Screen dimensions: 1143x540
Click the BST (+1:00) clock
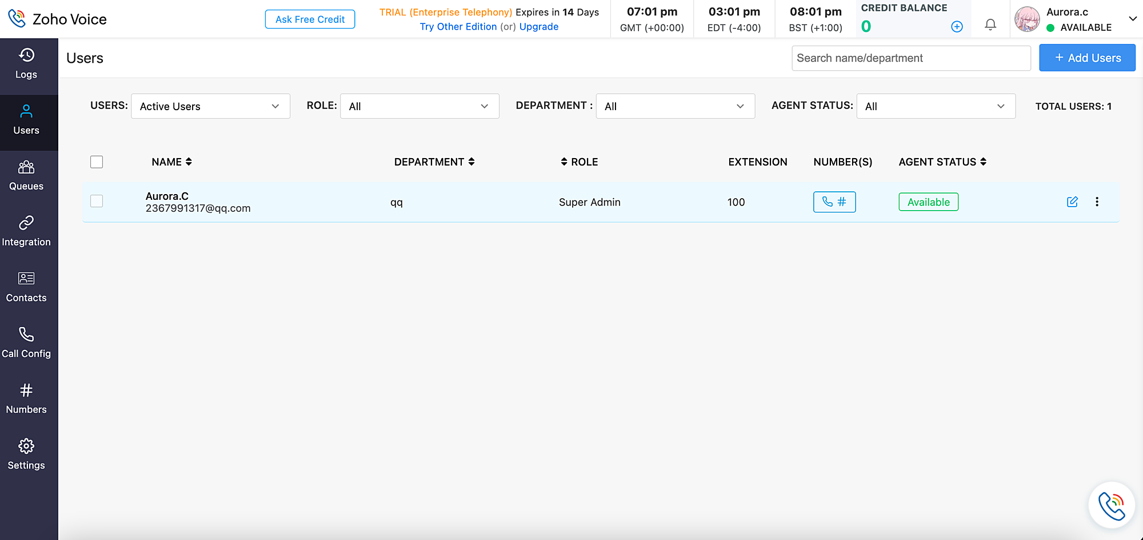tap(816, 19)
